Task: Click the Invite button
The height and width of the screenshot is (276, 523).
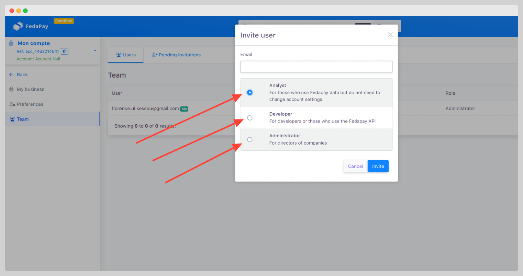Action: tap(378, 166)
